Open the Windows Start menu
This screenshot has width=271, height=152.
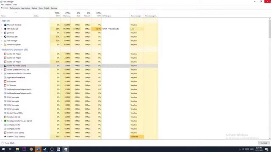click(3, 149)
